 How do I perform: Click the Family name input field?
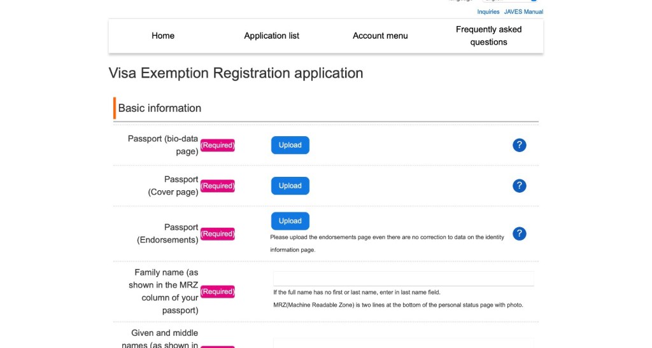pos(404,279)
